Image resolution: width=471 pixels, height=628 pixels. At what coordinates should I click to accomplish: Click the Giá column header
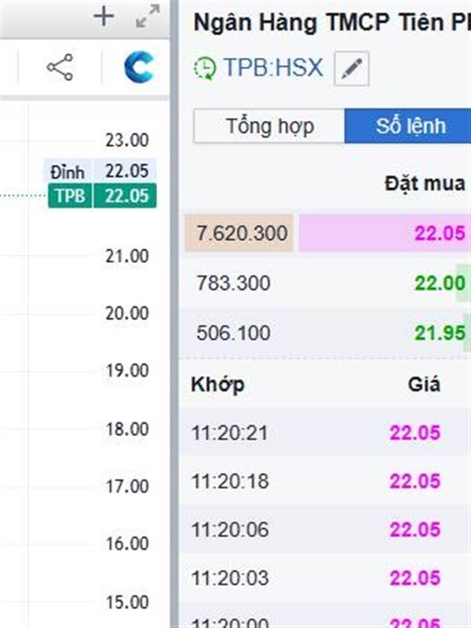click(424, 385)
